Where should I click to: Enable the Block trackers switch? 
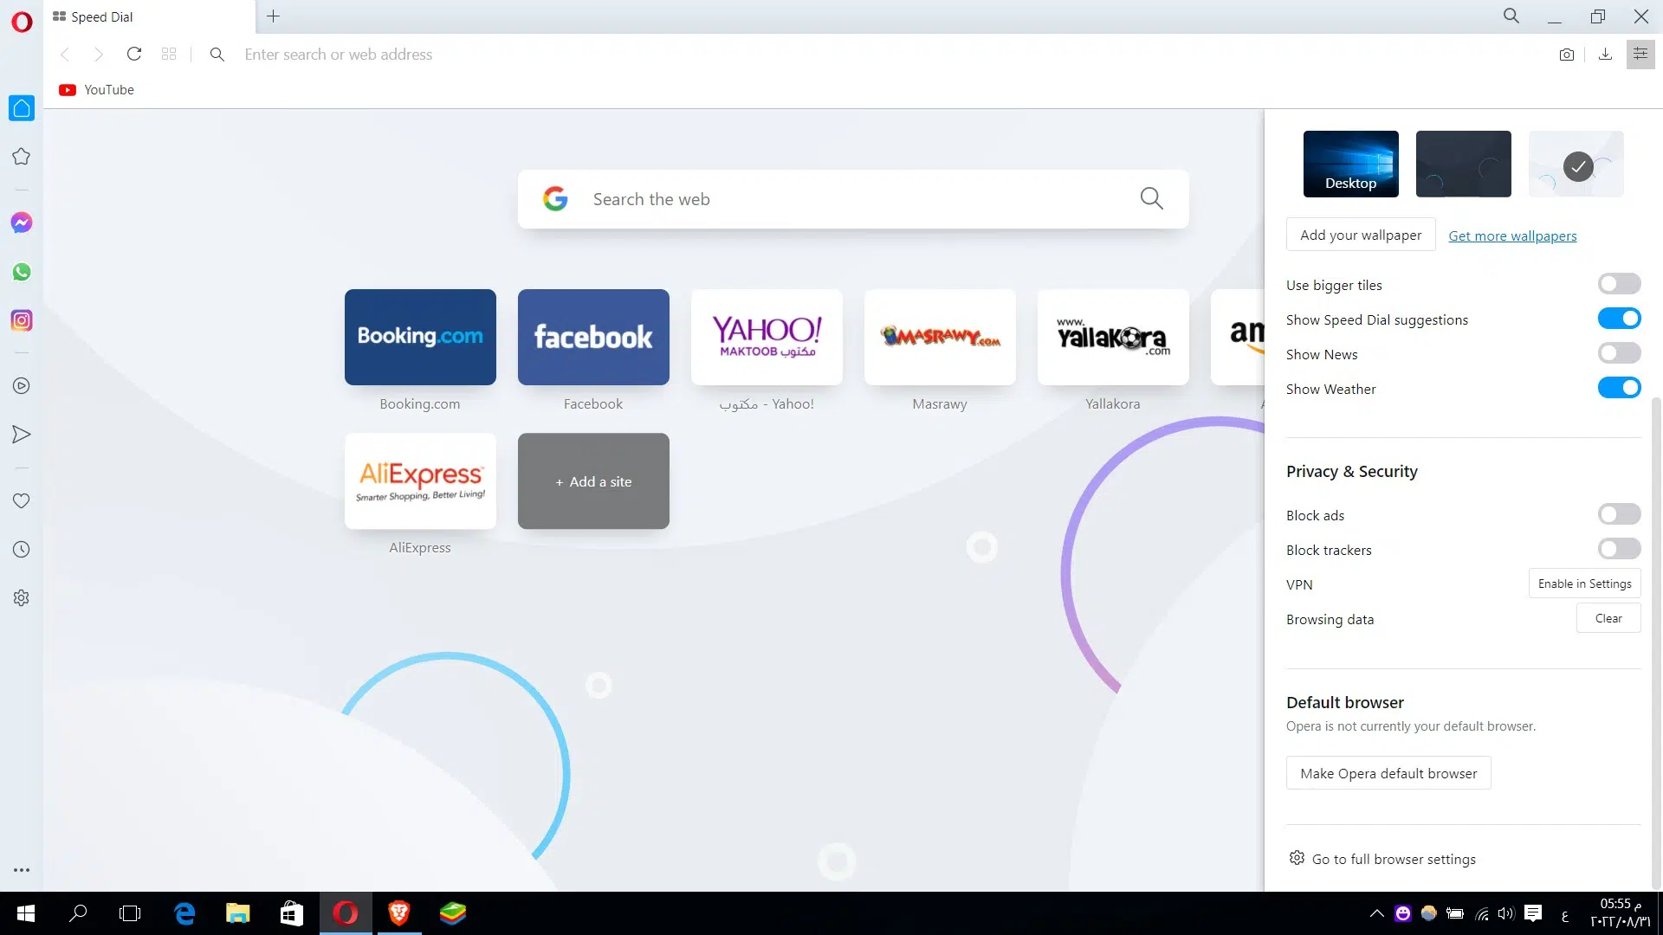(x=1619, y=549)
